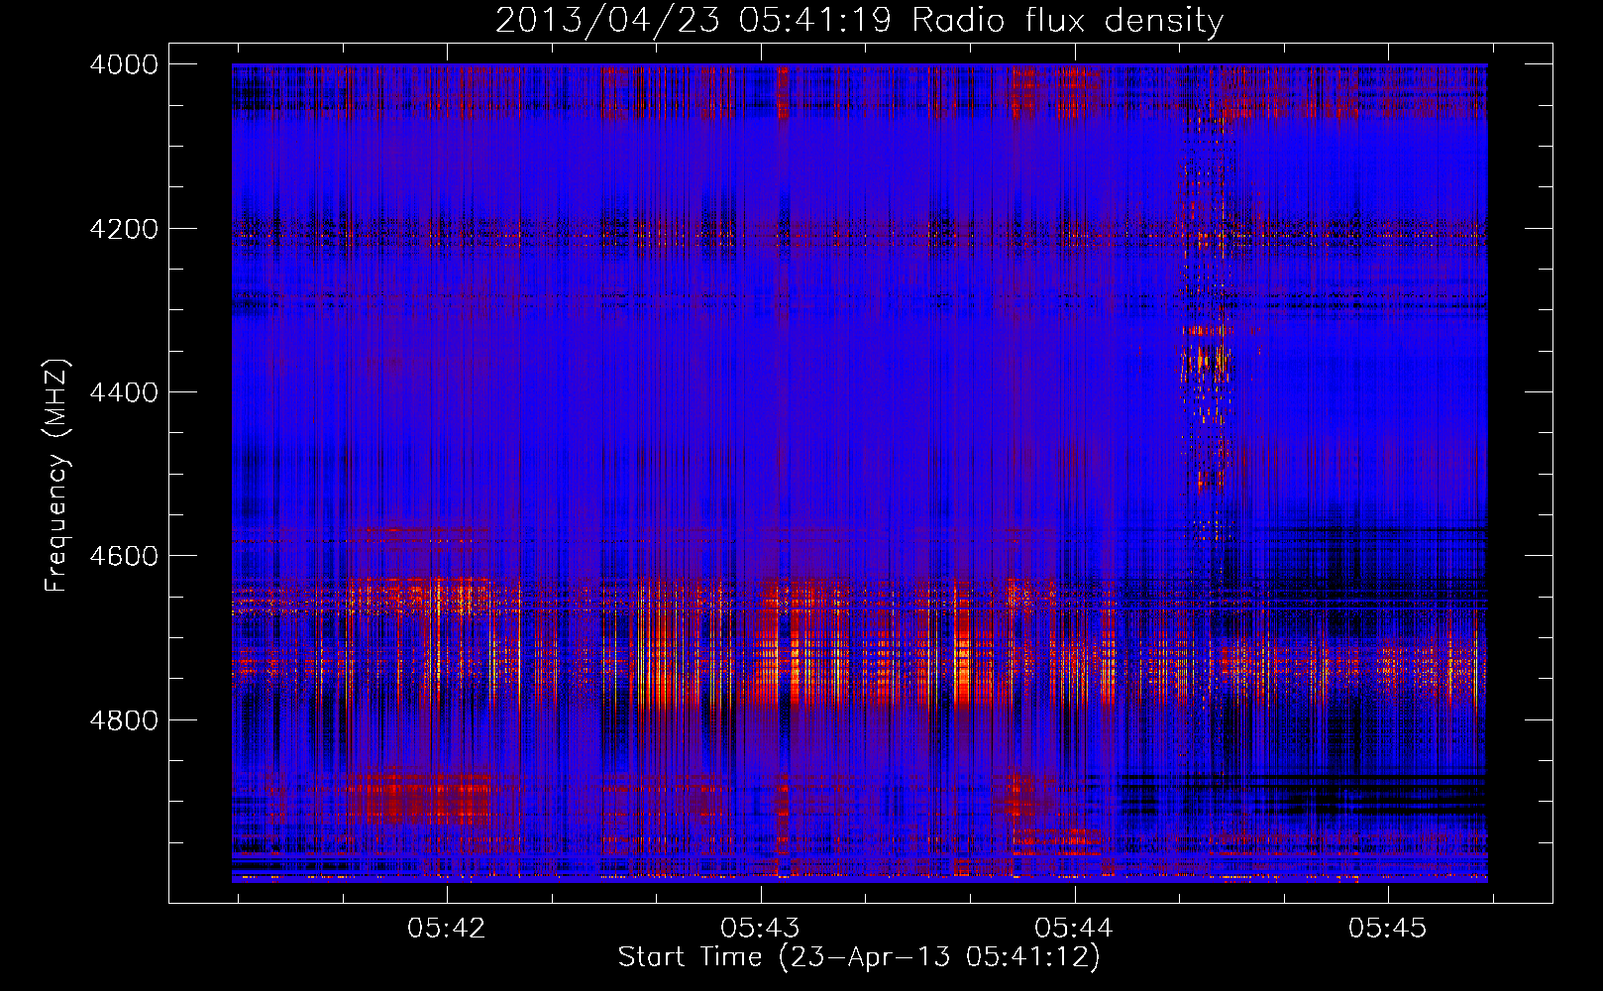Click the 4400 frequency axis label
Image resolution: width=1603 pixels, height=991 pixels.
click(123, 392)
